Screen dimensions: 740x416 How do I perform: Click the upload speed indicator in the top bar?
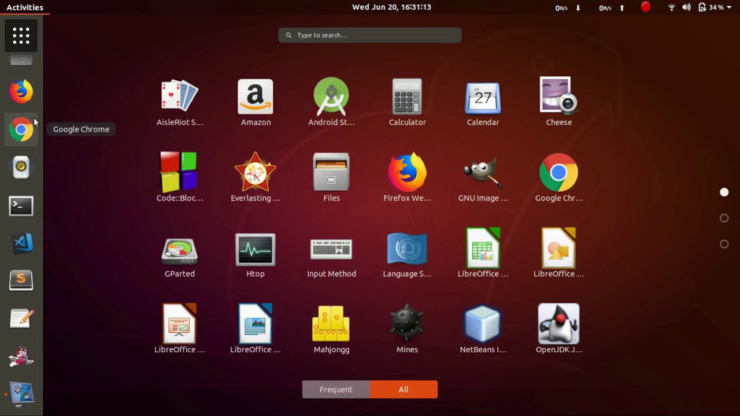pos(612,8)
